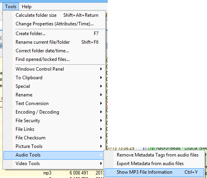Open the Video Tools submenu
This screenshot has height=178, width=207.
point(54,164)
